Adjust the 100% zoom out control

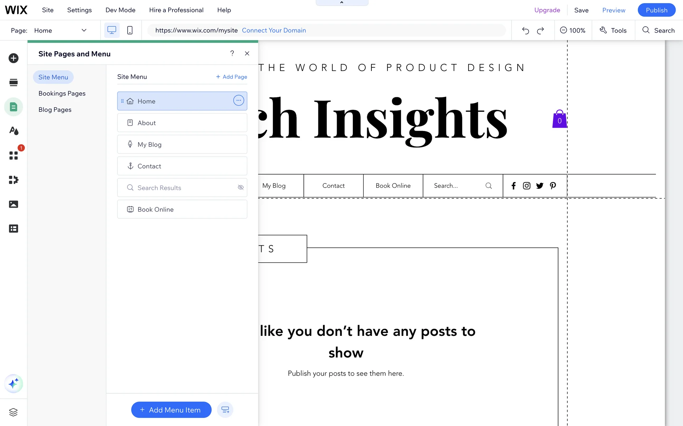tap(563, 31)
